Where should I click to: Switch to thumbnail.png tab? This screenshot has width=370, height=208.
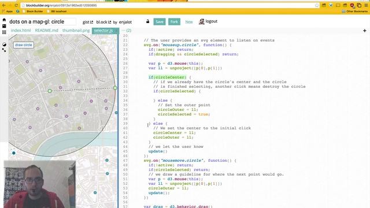tap(76, 31)
